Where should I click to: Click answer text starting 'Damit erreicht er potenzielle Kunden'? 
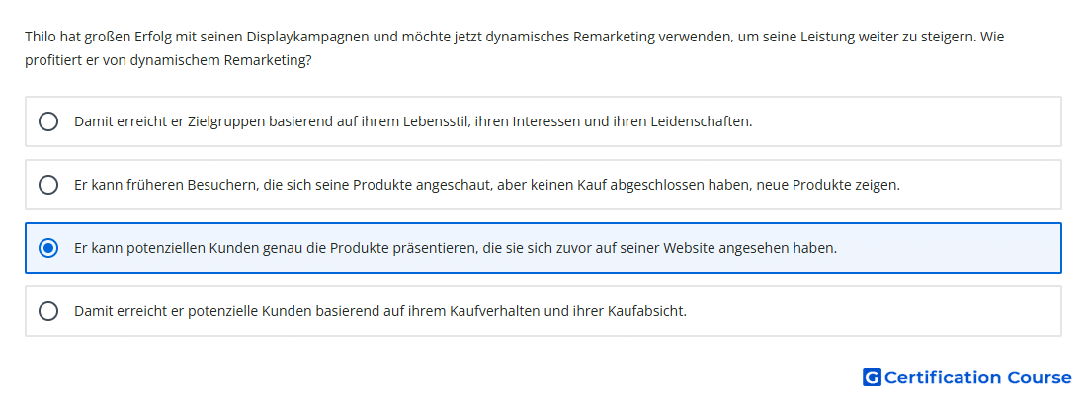point(380,311)
